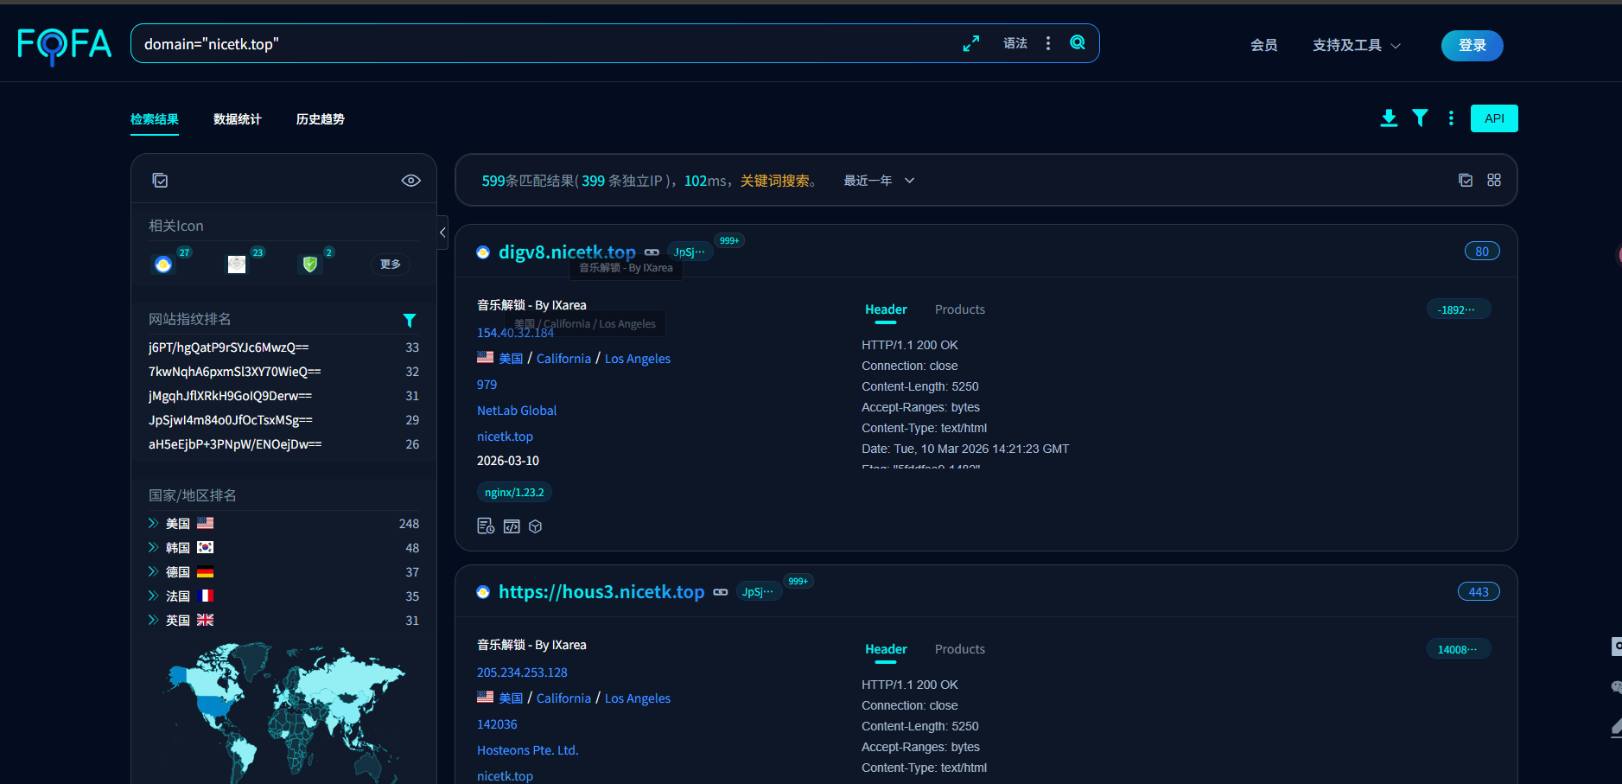Open Products tab in first result
Viewport: 1622px width, 784px height.
tap(959, 309)
